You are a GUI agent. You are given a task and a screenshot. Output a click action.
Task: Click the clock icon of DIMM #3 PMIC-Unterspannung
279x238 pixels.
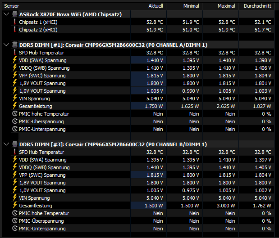click(15, 228)
